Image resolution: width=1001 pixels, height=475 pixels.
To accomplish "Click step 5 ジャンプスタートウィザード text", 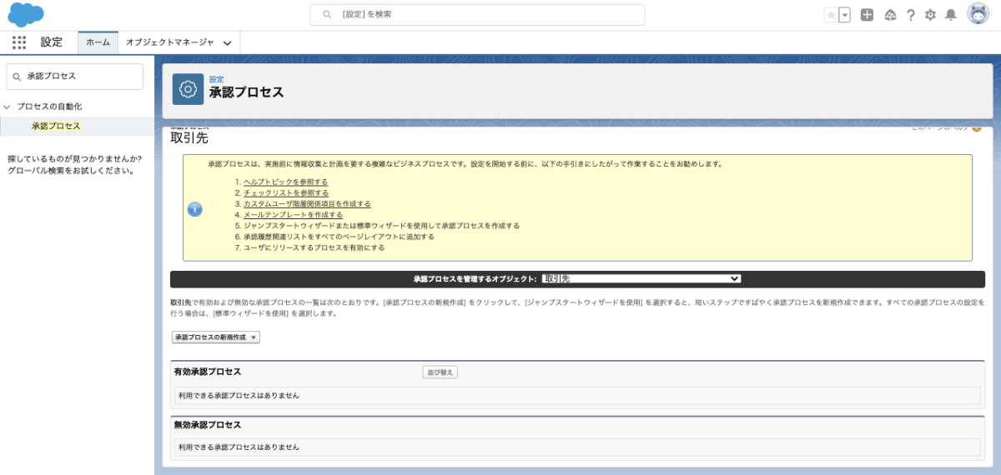I will tap(381, 226).
